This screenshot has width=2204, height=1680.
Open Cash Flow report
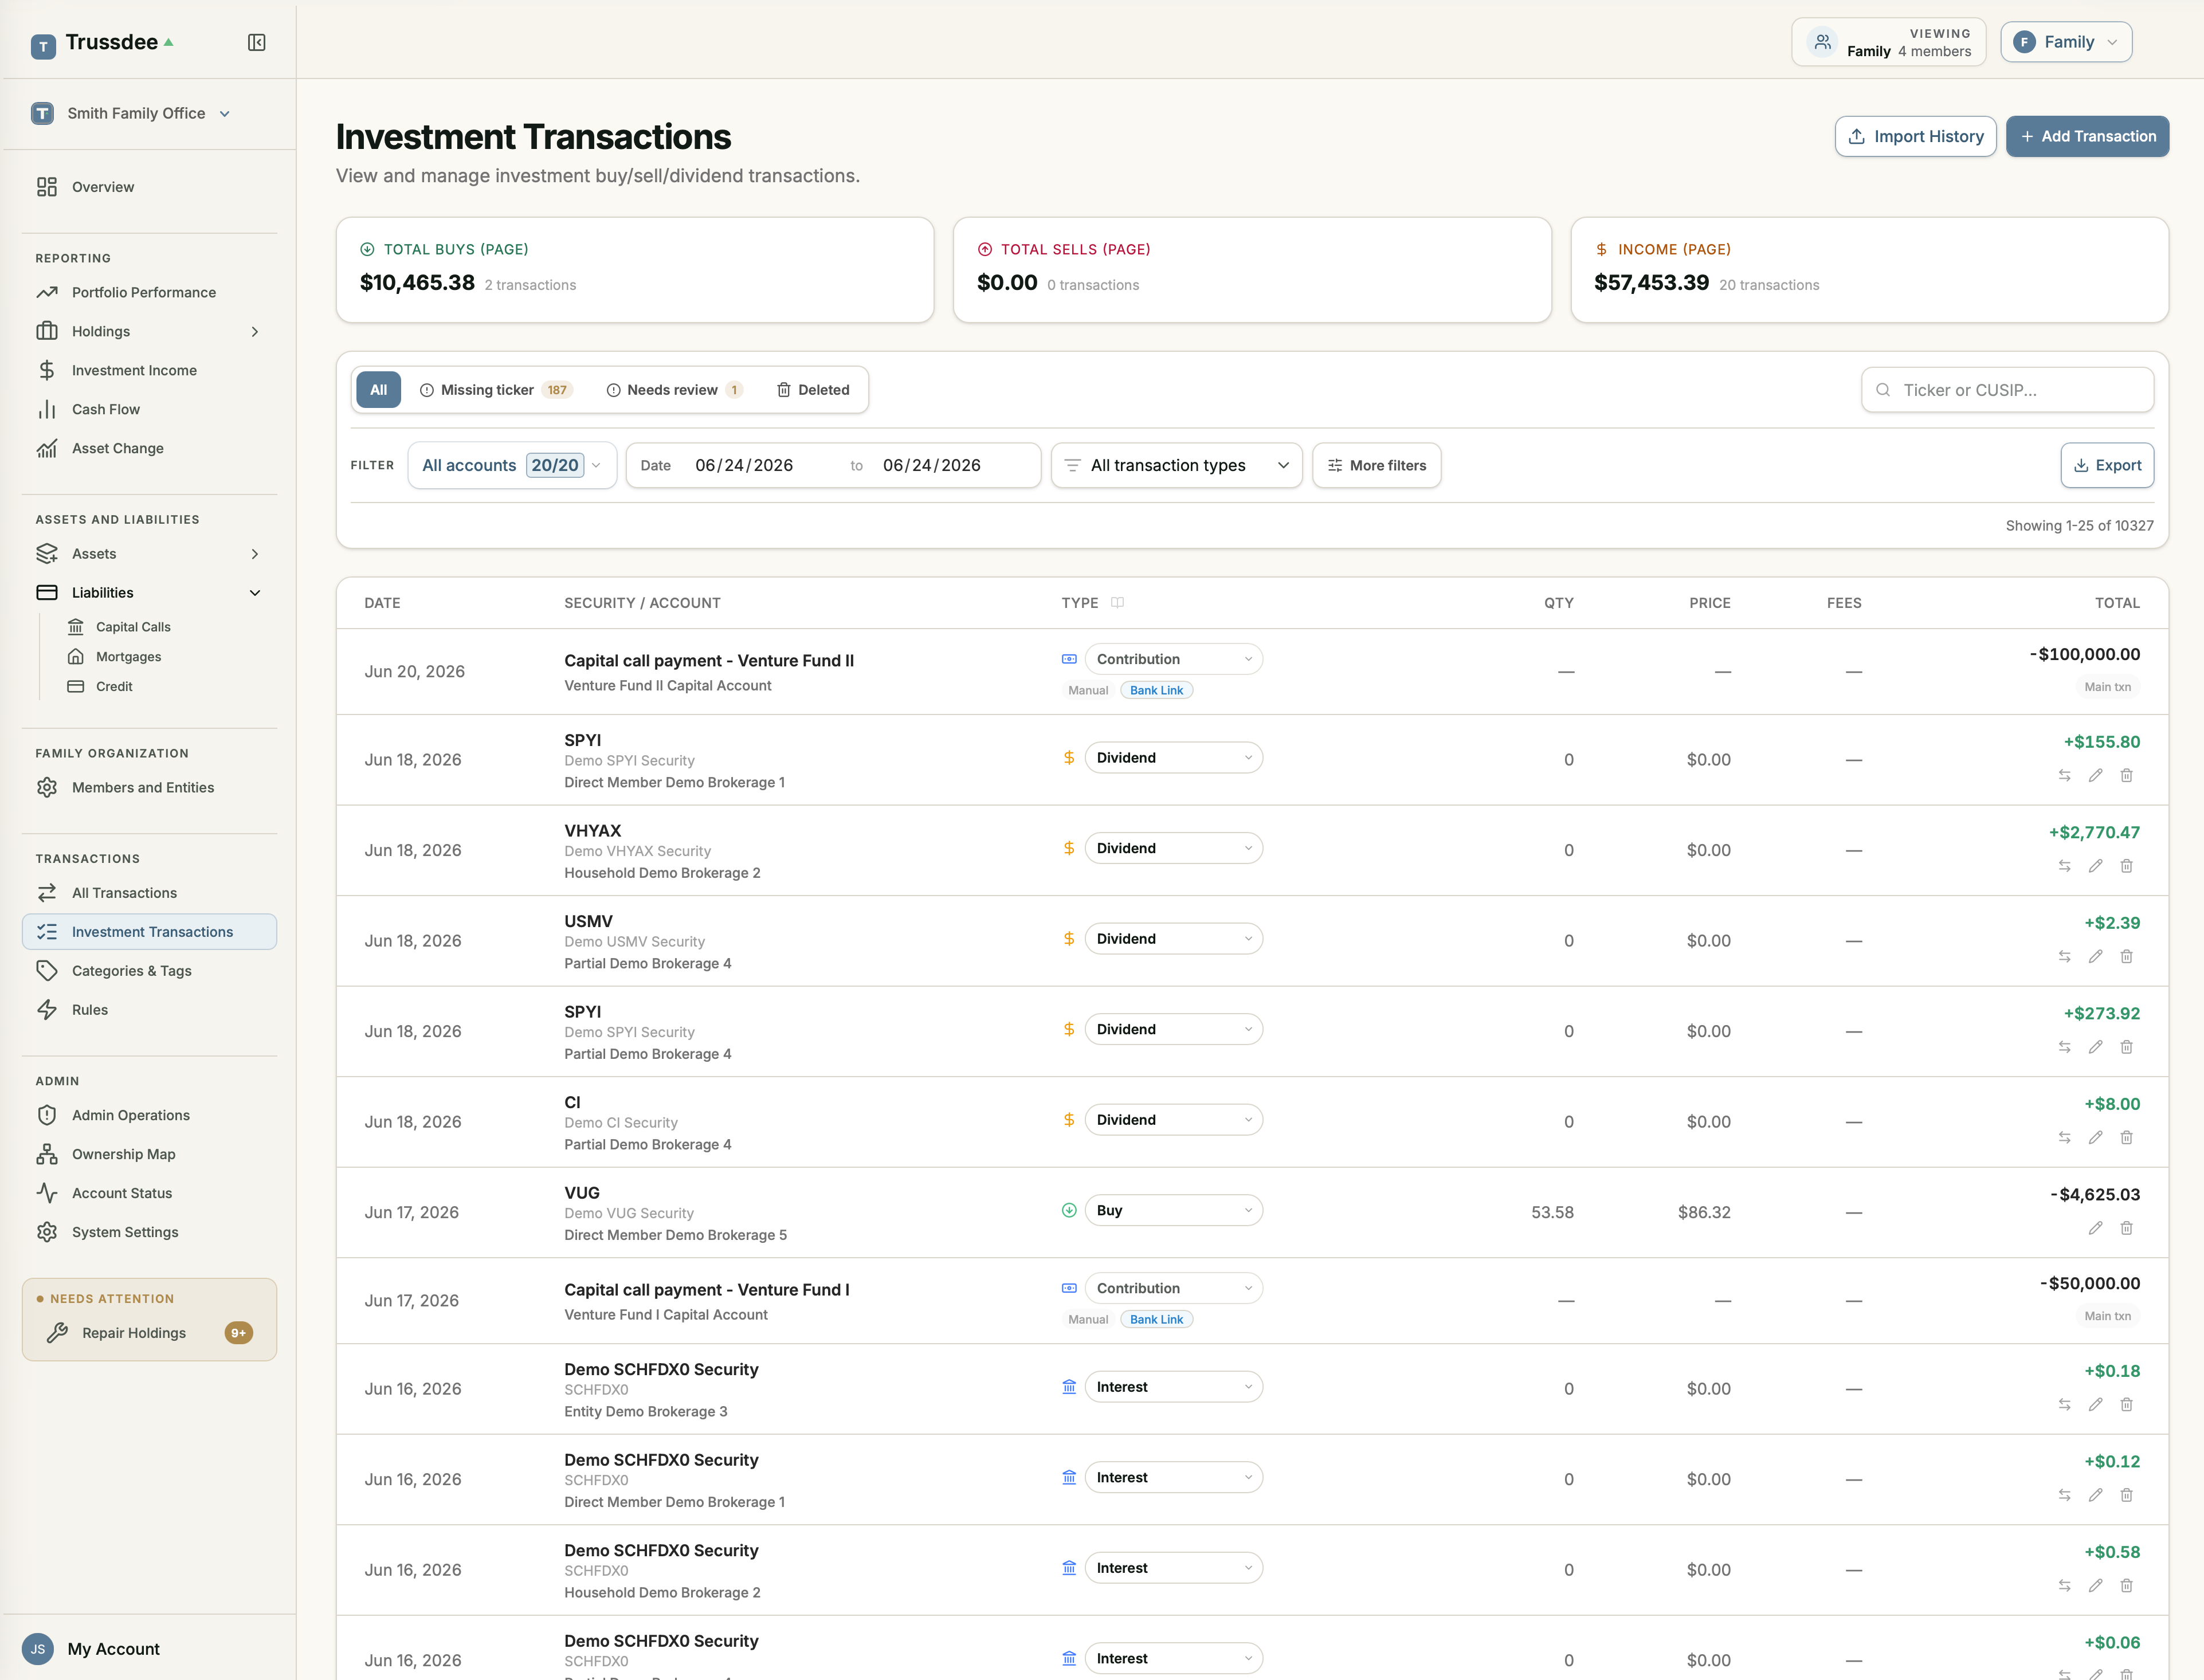pyautogui.click(x=150, y=409)
